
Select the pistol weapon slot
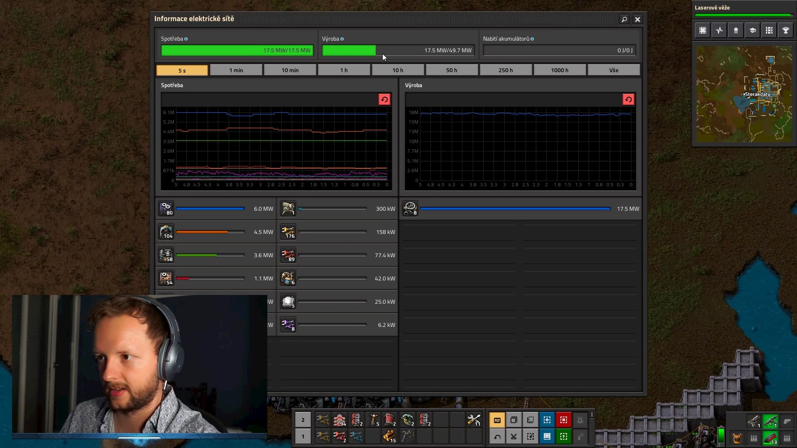click(754, 421)
